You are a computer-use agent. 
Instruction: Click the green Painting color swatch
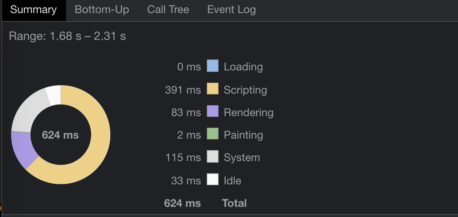click(x=213, y=134)
